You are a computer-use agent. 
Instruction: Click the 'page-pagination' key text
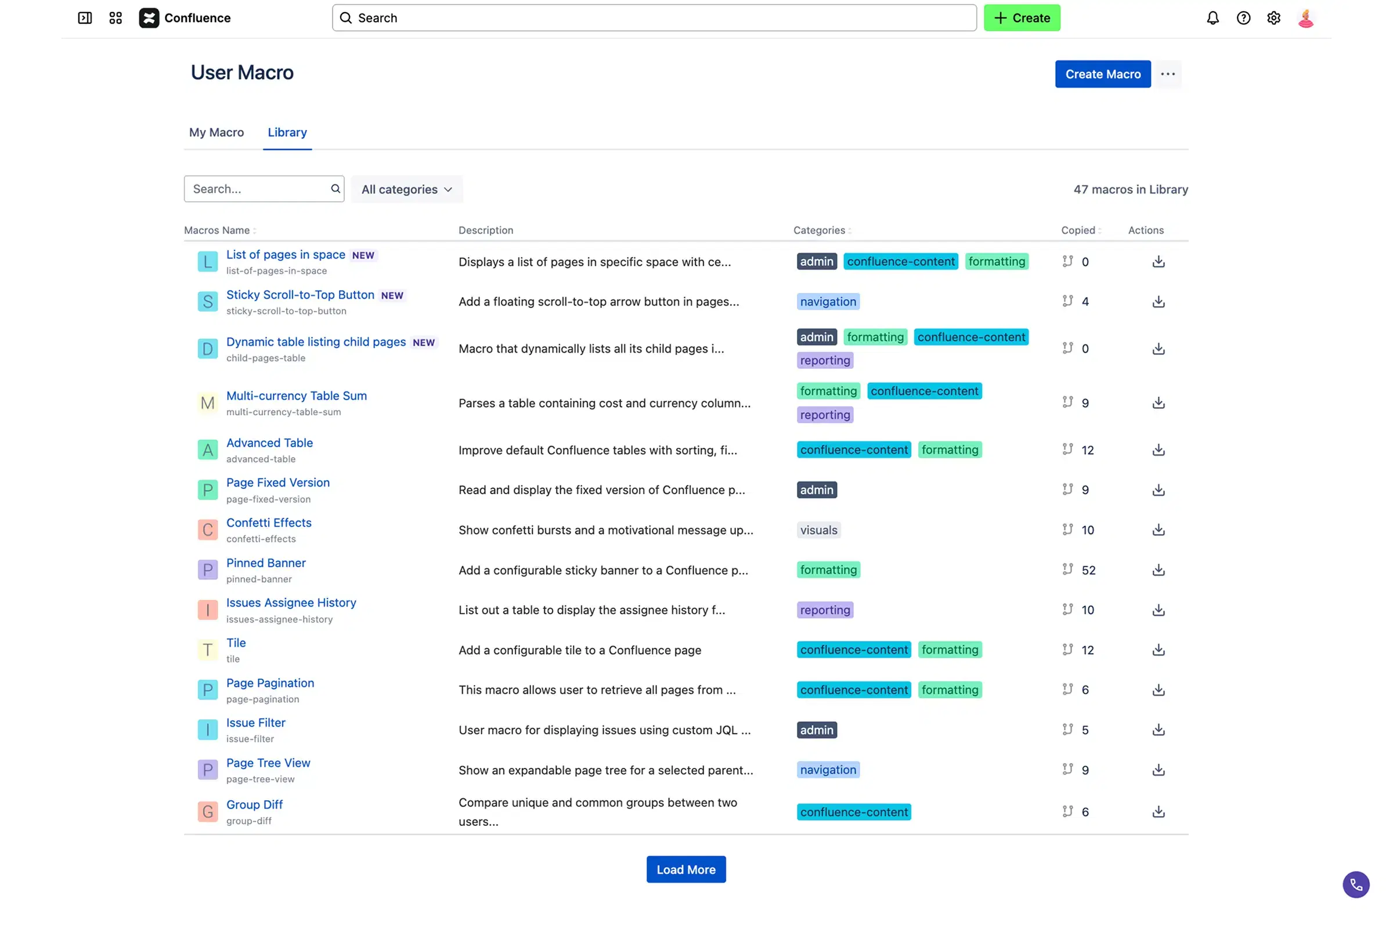tap(263, 699)
